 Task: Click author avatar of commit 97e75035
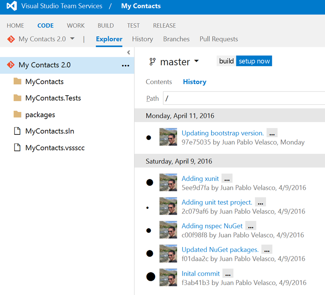click(x=168, y=137)
